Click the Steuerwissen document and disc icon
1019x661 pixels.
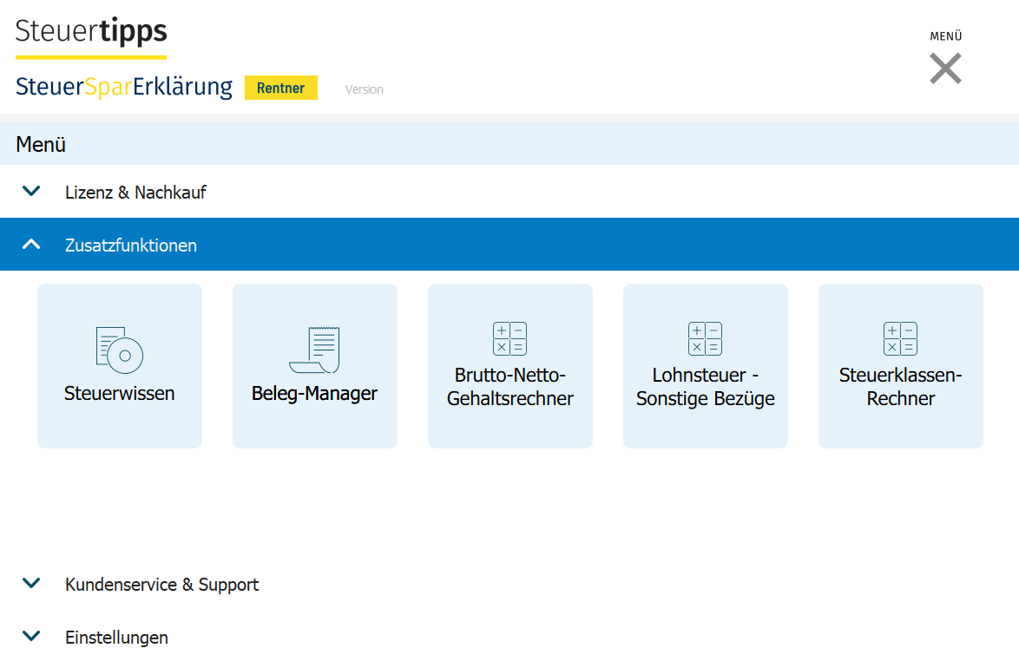click(x=119, y=350)
